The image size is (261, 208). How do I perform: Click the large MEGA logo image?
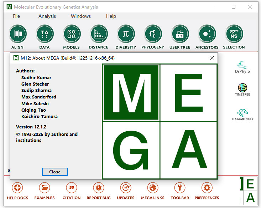click(160, 121)
